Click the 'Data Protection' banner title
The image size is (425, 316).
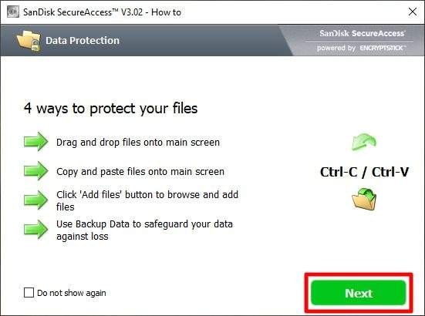click(x=83, y=40)
